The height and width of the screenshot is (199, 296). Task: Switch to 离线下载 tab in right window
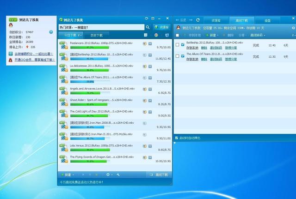click(x=242, y=20)
